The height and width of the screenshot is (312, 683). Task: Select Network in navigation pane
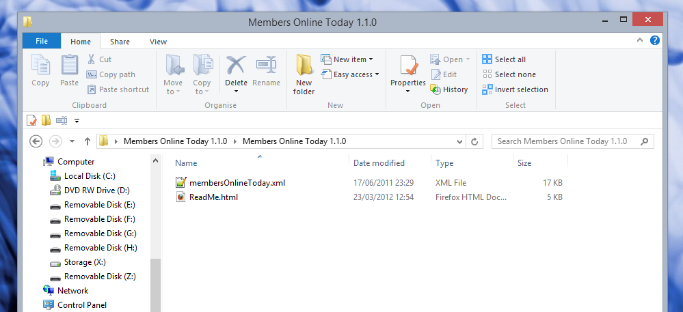pos(66,291)
